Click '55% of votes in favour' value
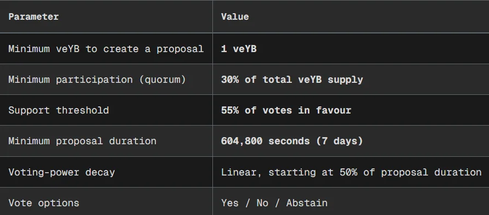The width and height of the screenshot is (489, 215). (286, 110)
